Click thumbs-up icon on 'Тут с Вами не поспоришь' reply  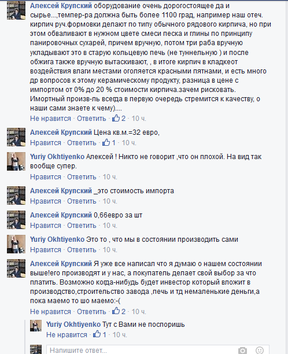97,334
